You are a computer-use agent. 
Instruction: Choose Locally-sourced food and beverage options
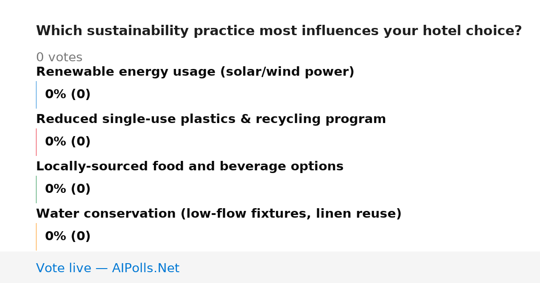coord(189,167)
